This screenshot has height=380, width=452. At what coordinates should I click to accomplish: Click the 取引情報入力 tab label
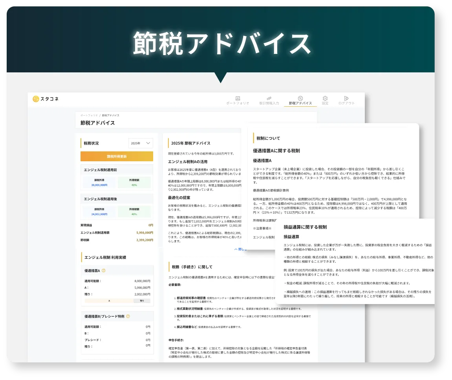[x=269, y=103]
